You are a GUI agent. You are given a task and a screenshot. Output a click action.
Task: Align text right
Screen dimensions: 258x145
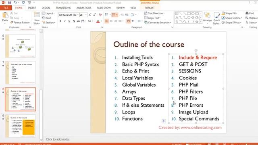[x=116, y=21]
